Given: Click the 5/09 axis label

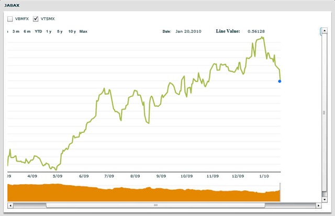Looking at the screenshot, I should pyautogui.click(x=58, y=176).
